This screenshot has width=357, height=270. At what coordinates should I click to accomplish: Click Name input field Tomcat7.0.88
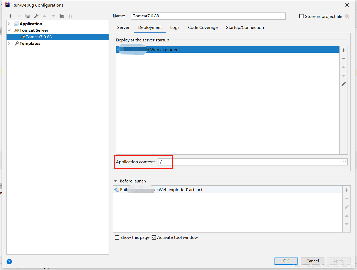click(x=208, y=16)
